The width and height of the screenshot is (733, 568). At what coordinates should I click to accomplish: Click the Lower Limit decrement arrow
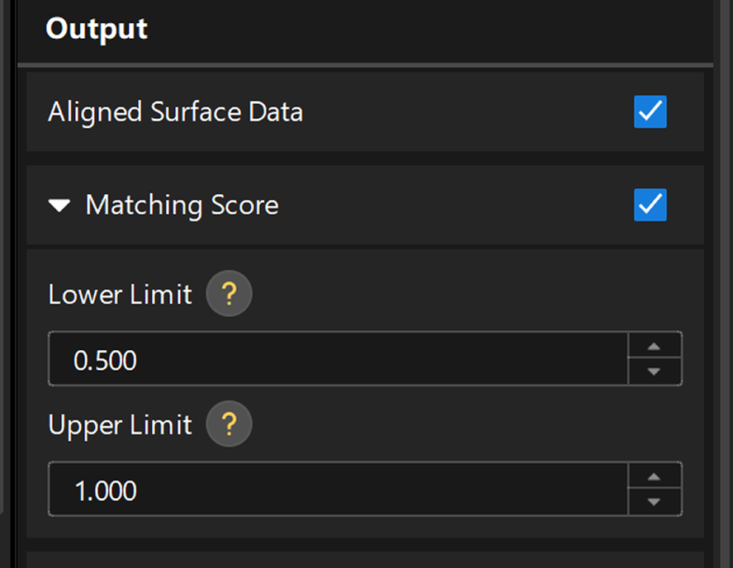pyautogui.click(x=654, y=372)
